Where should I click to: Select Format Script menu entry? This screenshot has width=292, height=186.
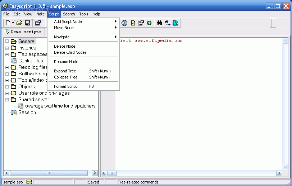[x=83, y=86]
